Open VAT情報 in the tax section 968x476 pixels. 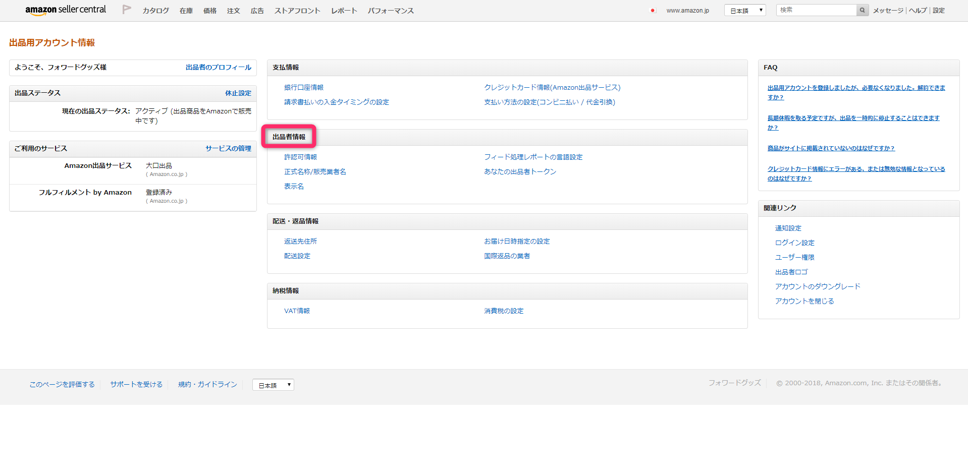297,311
